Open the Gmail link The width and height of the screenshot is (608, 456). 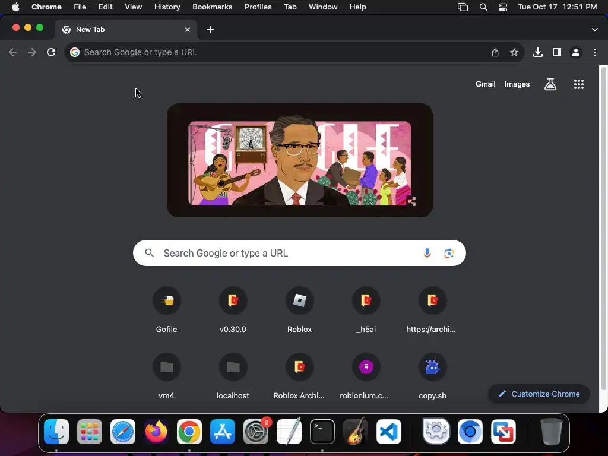[x=485, y=84]
